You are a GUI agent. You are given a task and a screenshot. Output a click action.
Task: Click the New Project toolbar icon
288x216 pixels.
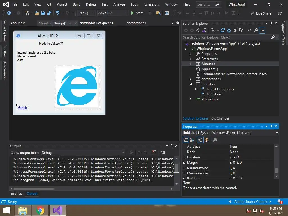(27, 13)
